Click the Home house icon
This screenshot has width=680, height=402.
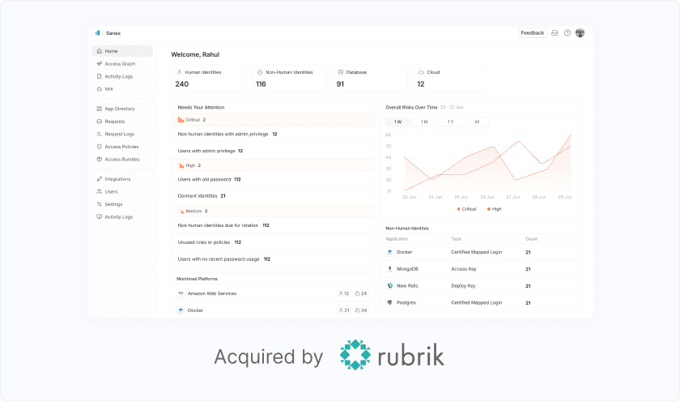point(100,51)
